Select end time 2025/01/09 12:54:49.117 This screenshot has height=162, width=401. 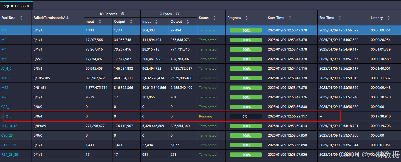point(339,49)
